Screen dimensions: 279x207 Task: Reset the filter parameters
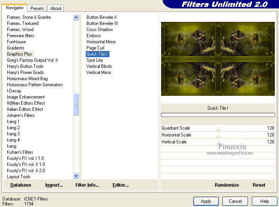click(x=259, y=185)
